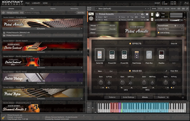Click the NI Kontakt circular logo icon
The width and height of the screenshot is (190, 121).
[x=91, y=19]
